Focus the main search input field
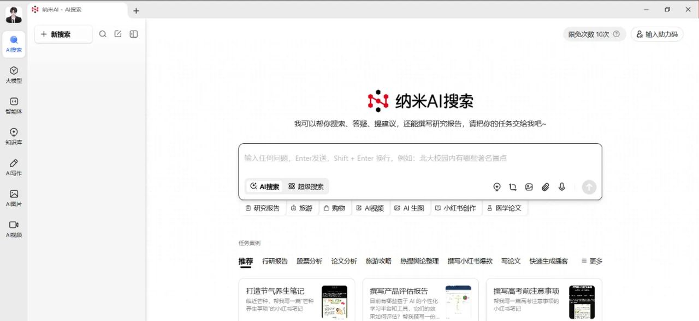699x321 pixels. tap(419, 159)
